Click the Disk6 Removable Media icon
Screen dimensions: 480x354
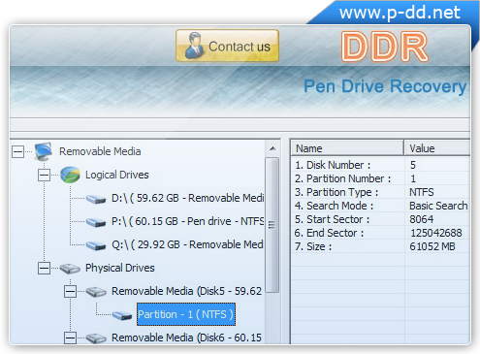[x=96, y=338]
